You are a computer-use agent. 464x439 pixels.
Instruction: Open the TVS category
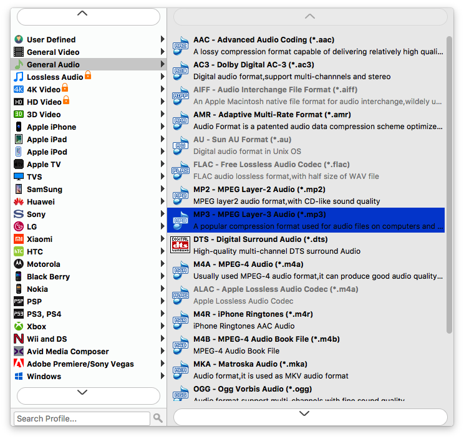pos(89,176)
